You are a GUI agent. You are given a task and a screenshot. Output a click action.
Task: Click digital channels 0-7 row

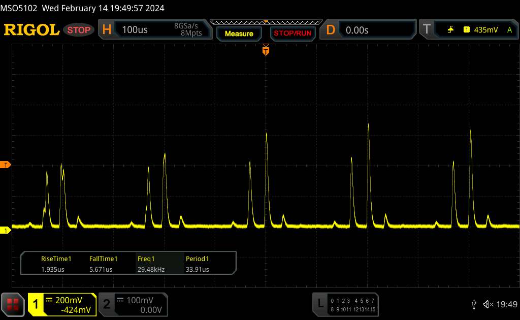352,301
